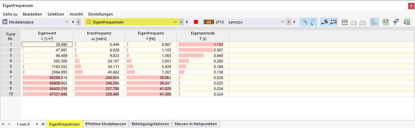Click the light blue color swatch
Image resolution: width=415 pixels, height=128 pixels.
pyautogui.click(x=201, y=22)
